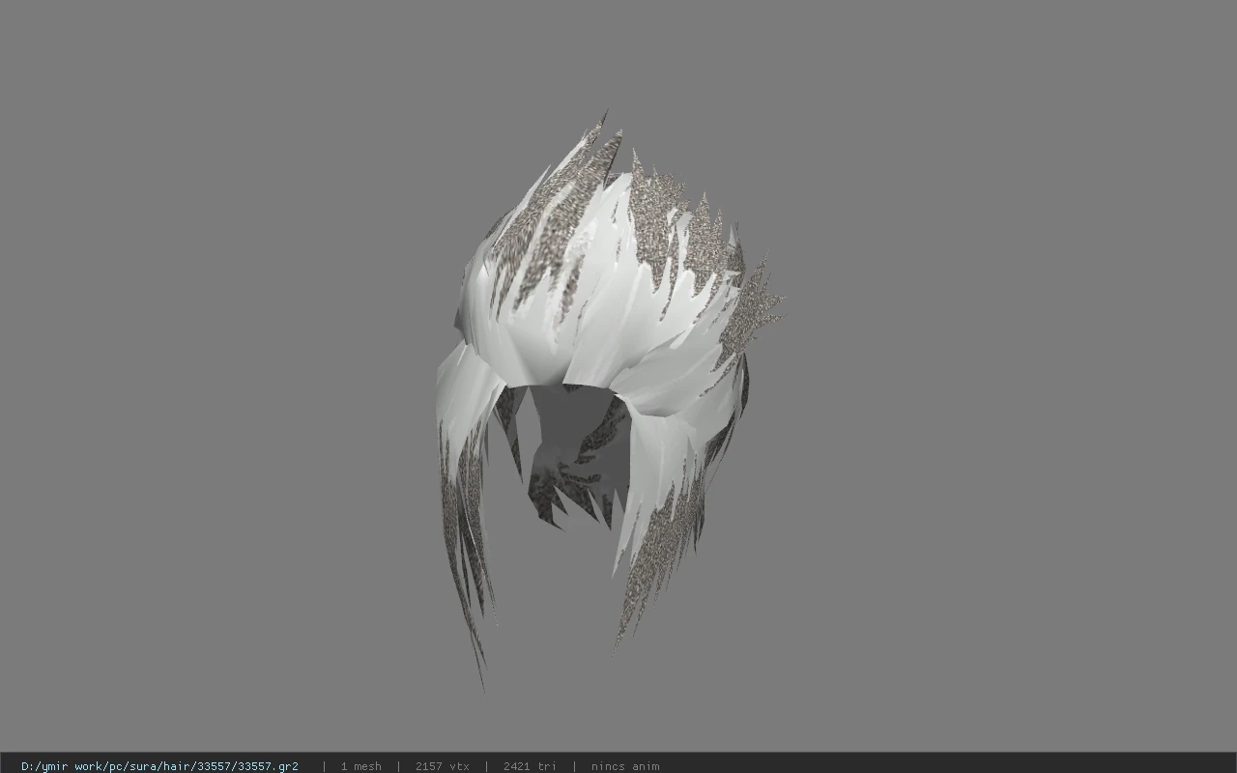Click the file path D:/ymir work/pc/sura/hair/33557/33557.gr2
This screenshot has width=1237, height=773.
(159, 766)
